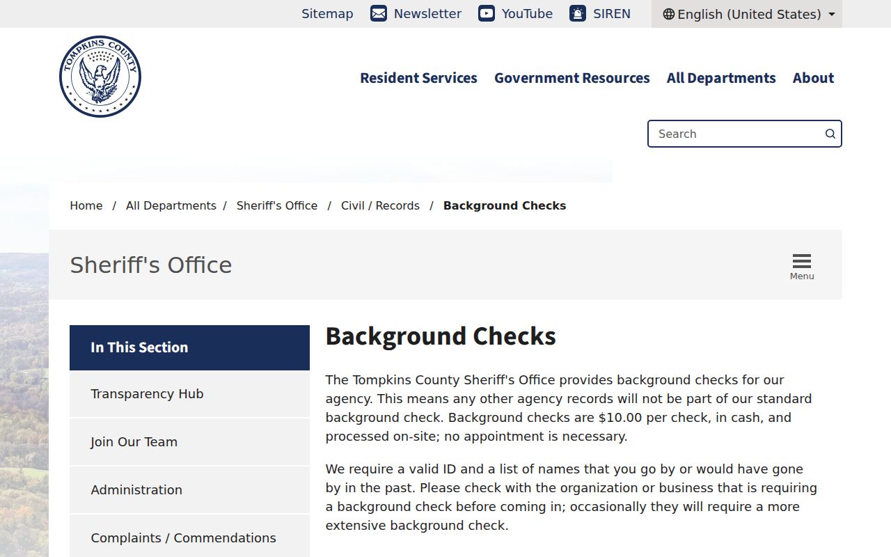Open the About menu
This screenshot has width=891, height=557.
[x=813, y=78]
